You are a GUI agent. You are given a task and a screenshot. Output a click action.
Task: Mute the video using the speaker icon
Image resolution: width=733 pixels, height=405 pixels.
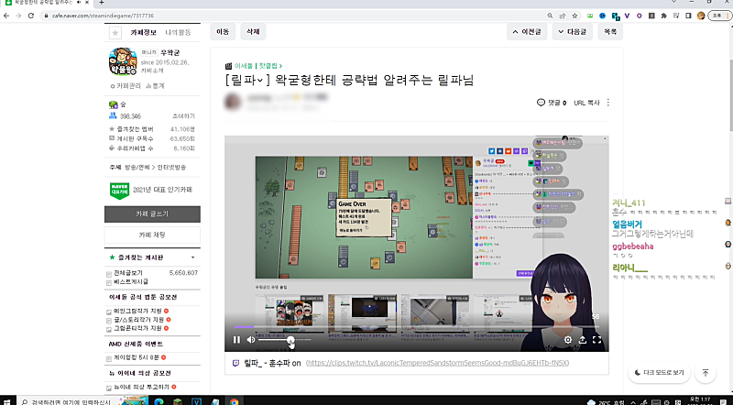[x=252, y=340]
